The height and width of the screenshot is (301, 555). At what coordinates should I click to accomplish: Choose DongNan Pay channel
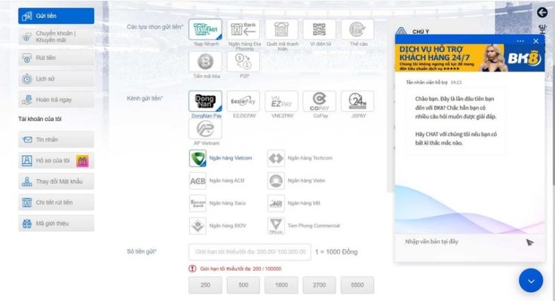[x=206, y=102]
